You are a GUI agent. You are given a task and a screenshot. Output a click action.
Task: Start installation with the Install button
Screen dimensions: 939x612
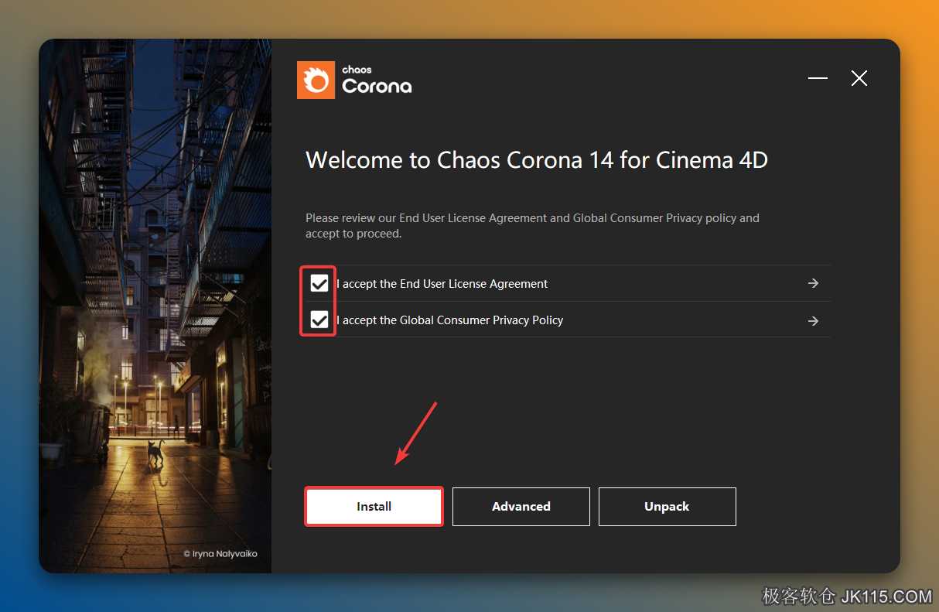point(374,507)
